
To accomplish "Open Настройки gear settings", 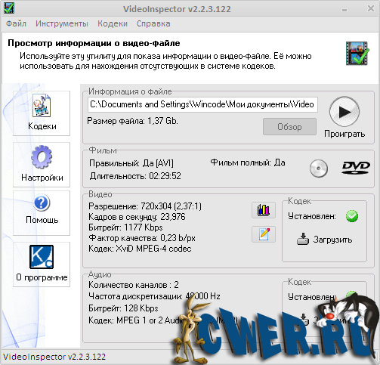I will point(42,165).
